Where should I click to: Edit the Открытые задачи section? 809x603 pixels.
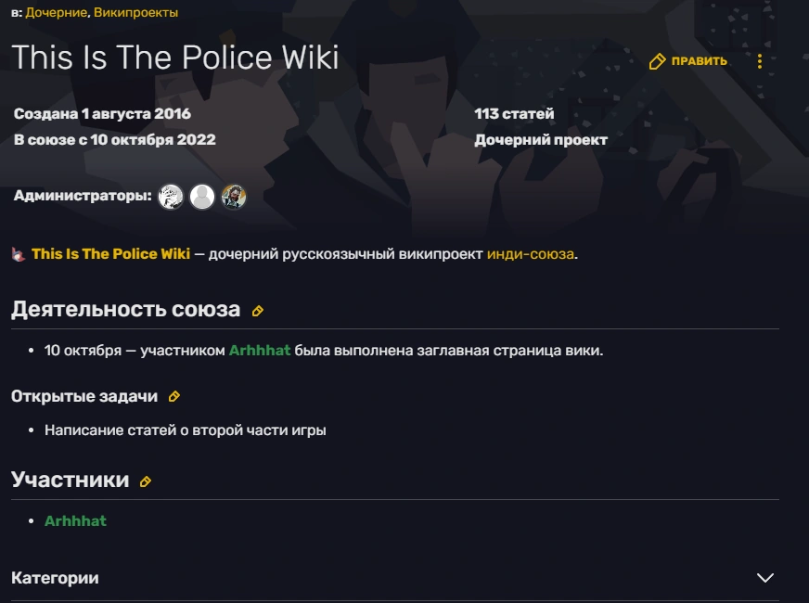tap(174, 397)
